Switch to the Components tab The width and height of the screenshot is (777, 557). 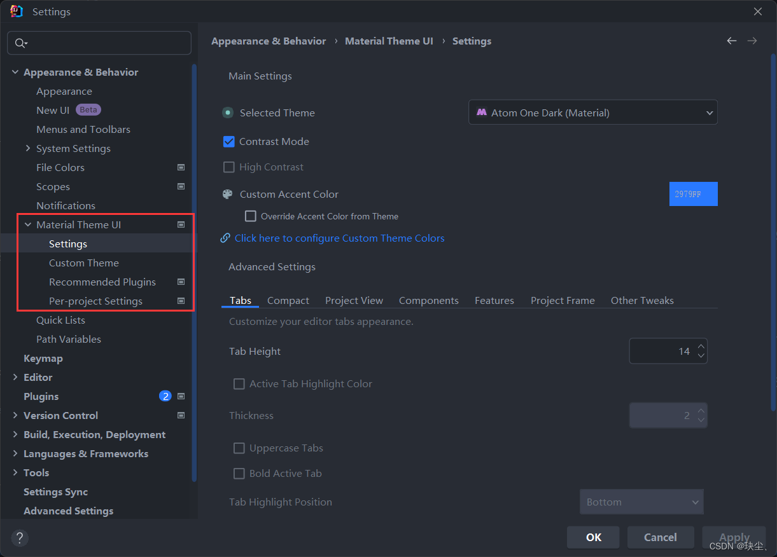tap(429, 300)
